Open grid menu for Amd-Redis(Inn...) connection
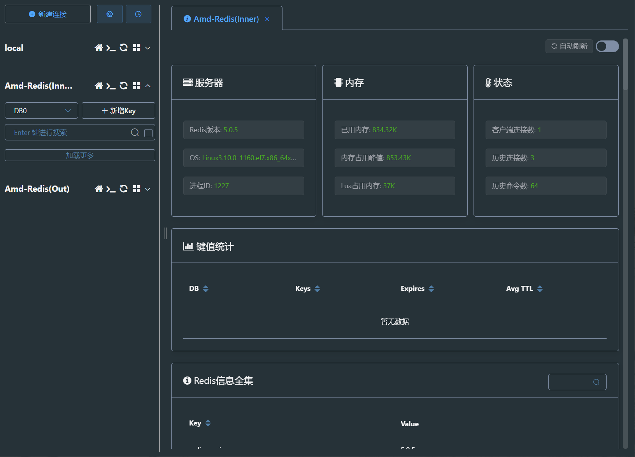The width and height of the screenshot is (635, 457). tap(136, 86)
